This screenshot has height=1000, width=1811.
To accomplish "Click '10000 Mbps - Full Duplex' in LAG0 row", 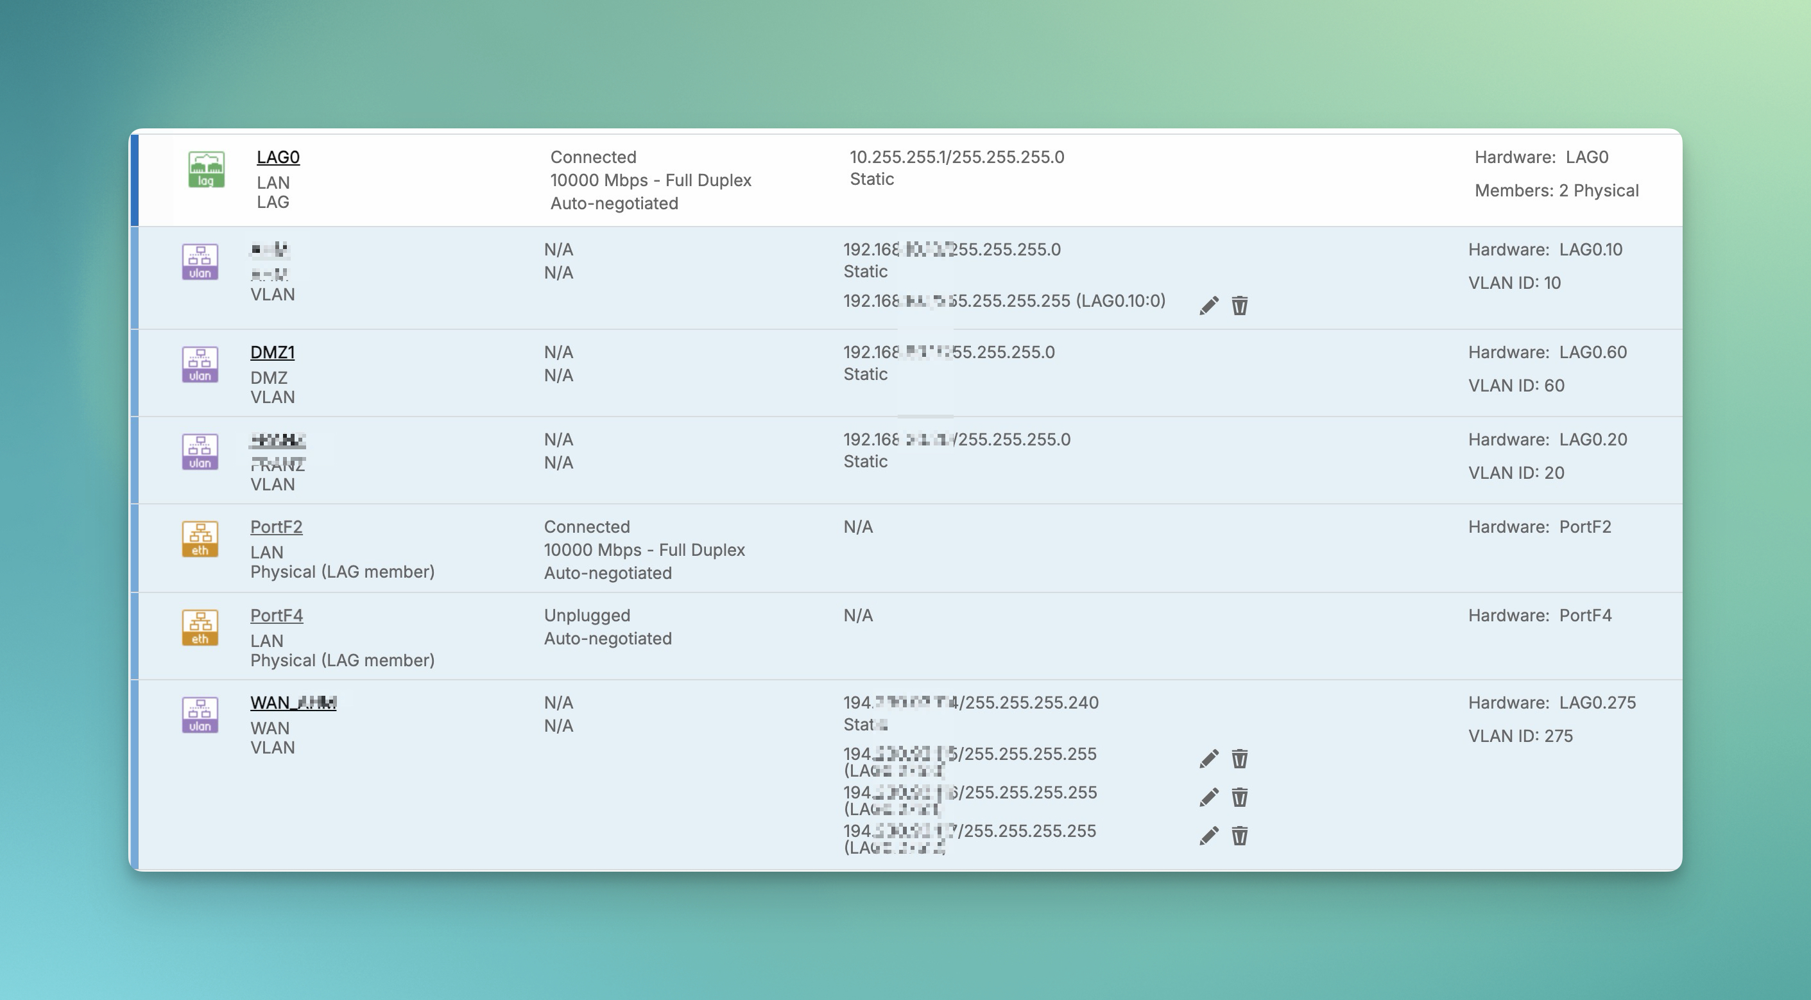I will click(651, 180).
